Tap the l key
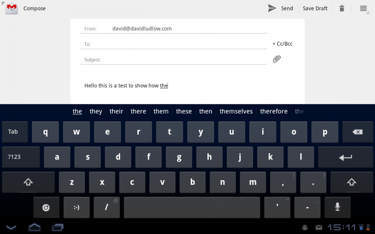The image size is (375, 234). pyautogui.click(x=301, y=157)
